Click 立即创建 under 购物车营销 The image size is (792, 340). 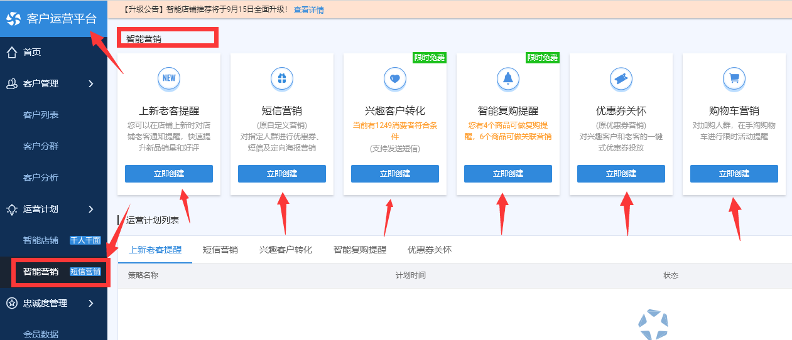coord(734,174)
